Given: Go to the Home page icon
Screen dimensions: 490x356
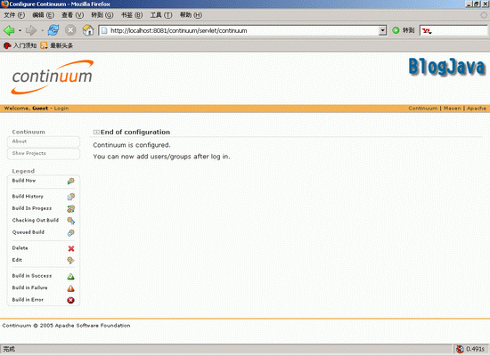Looking at the screenshot, I should pyautogui.click(x=88, y=30).
